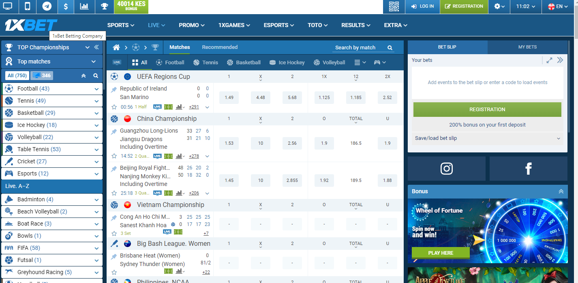Image resolution: width=578 pixels, height=283 pixels.
Task: Click the breadcrumb football icon
Action: (x=136, y=47)
